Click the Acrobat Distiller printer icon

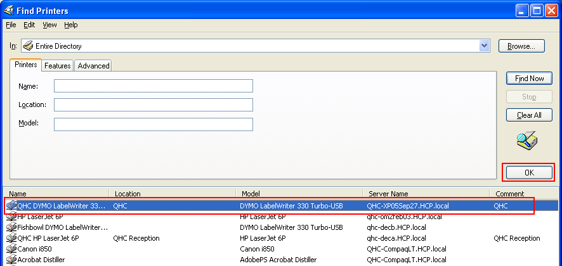pyautogui.click(x=11, y=259)
